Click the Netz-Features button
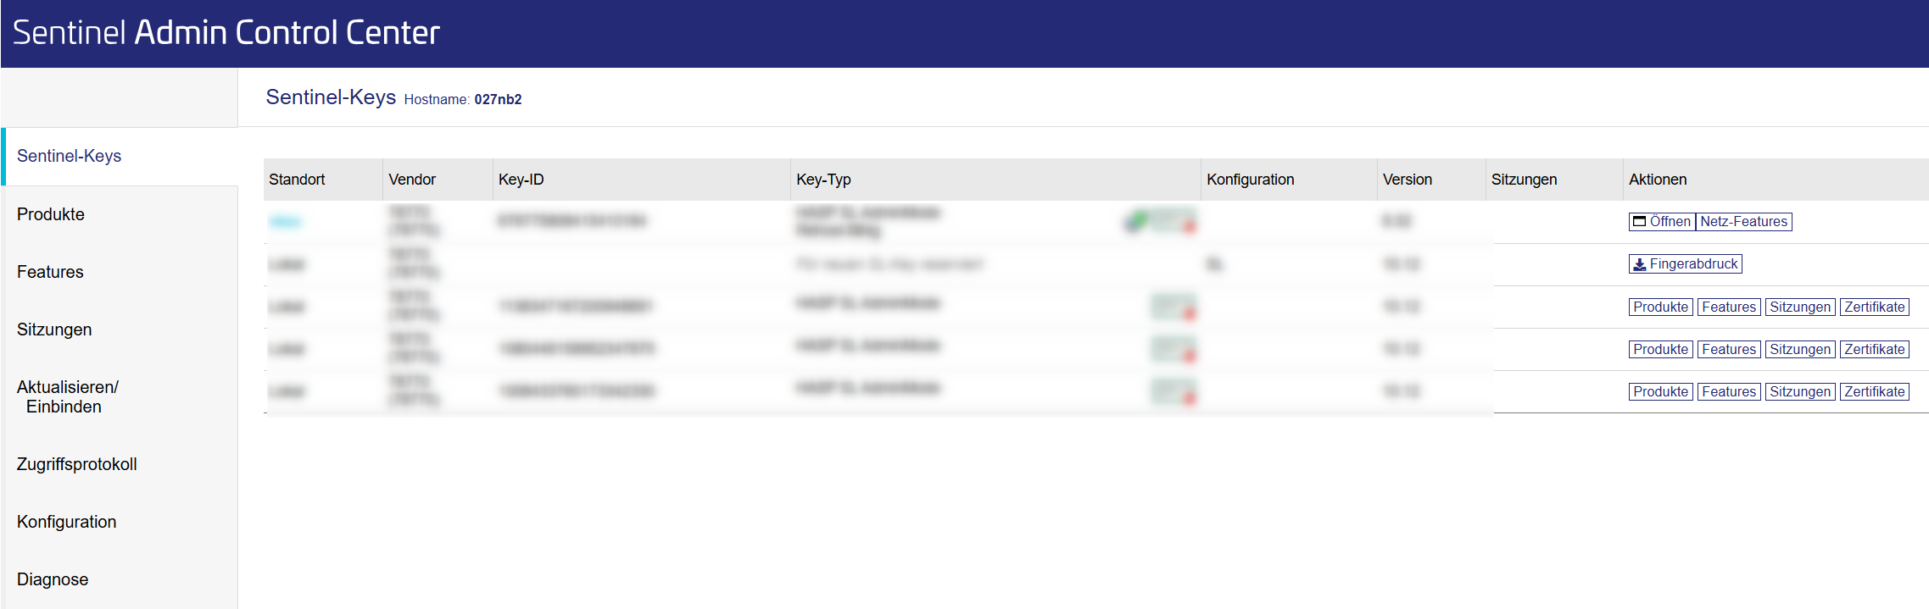The width and height of the screenshot is (1929, 609). click(x=1743, y=222)
